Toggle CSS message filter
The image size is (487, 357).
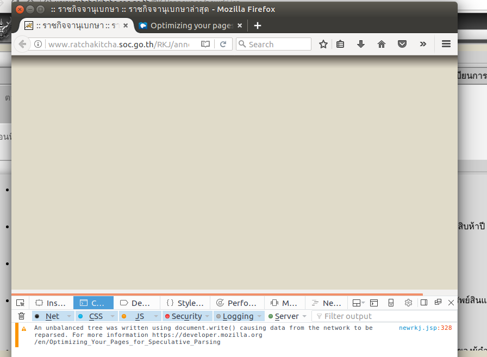pyautogui.click(x=92, y=316)
